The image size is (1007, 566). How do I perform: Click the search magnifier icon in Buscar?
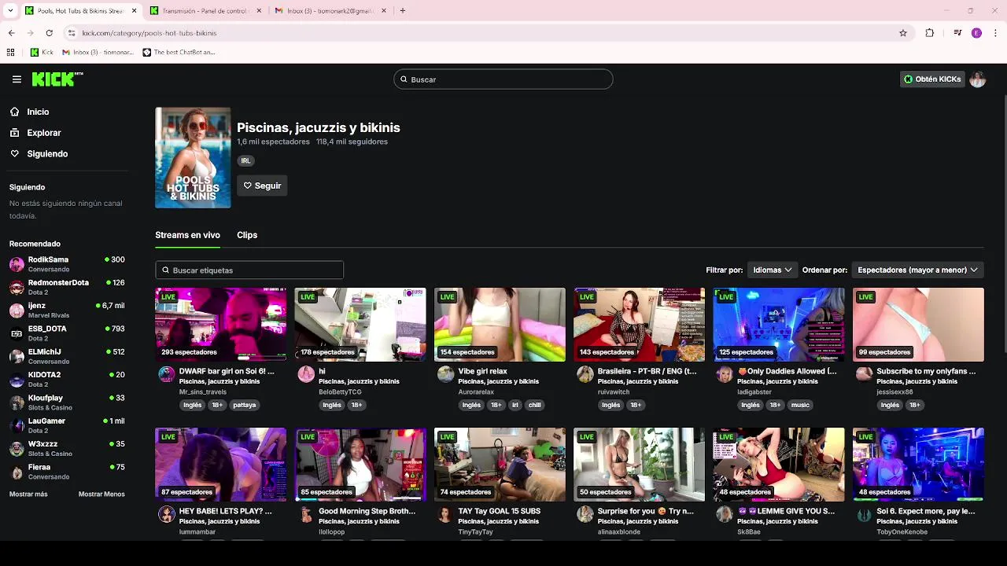coord(404,79)
